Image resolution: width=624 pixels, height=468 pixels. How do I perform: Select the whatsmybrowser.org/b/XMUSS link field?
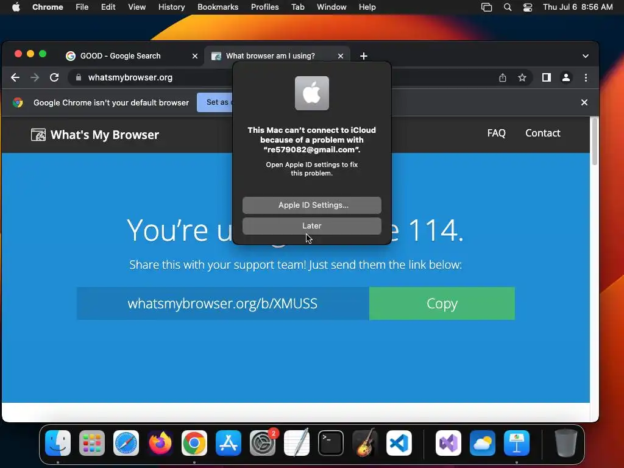pyautogui.click(x=223, y=303)
